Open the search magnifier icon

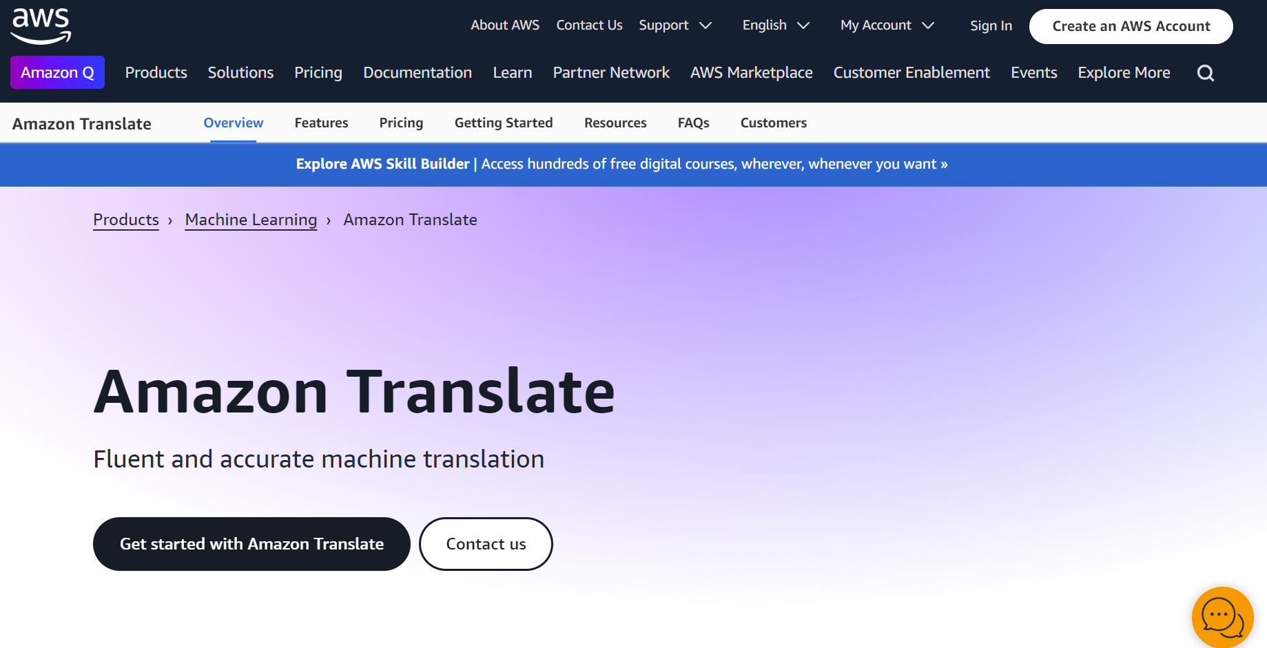(x=1205, y=73)
